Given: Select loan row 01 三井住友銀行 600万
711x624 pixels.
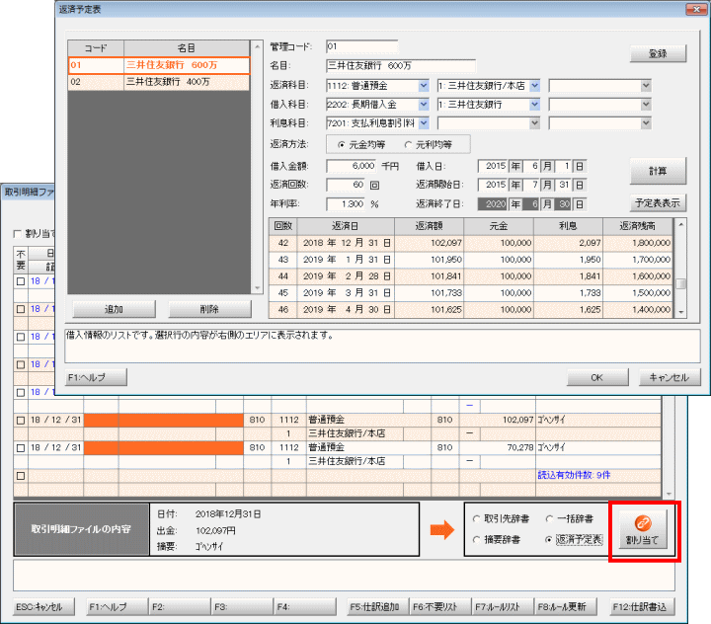Looking at the screenshot, I should pyautogui.click(x=159, y=65).
